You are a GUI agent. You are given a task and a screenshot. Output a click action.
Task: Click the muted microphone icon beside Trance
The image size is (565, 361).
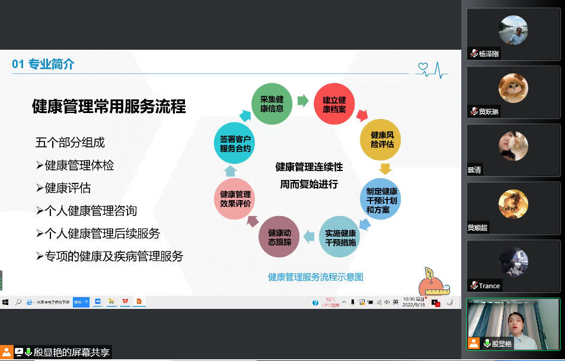tap(474, 285)
